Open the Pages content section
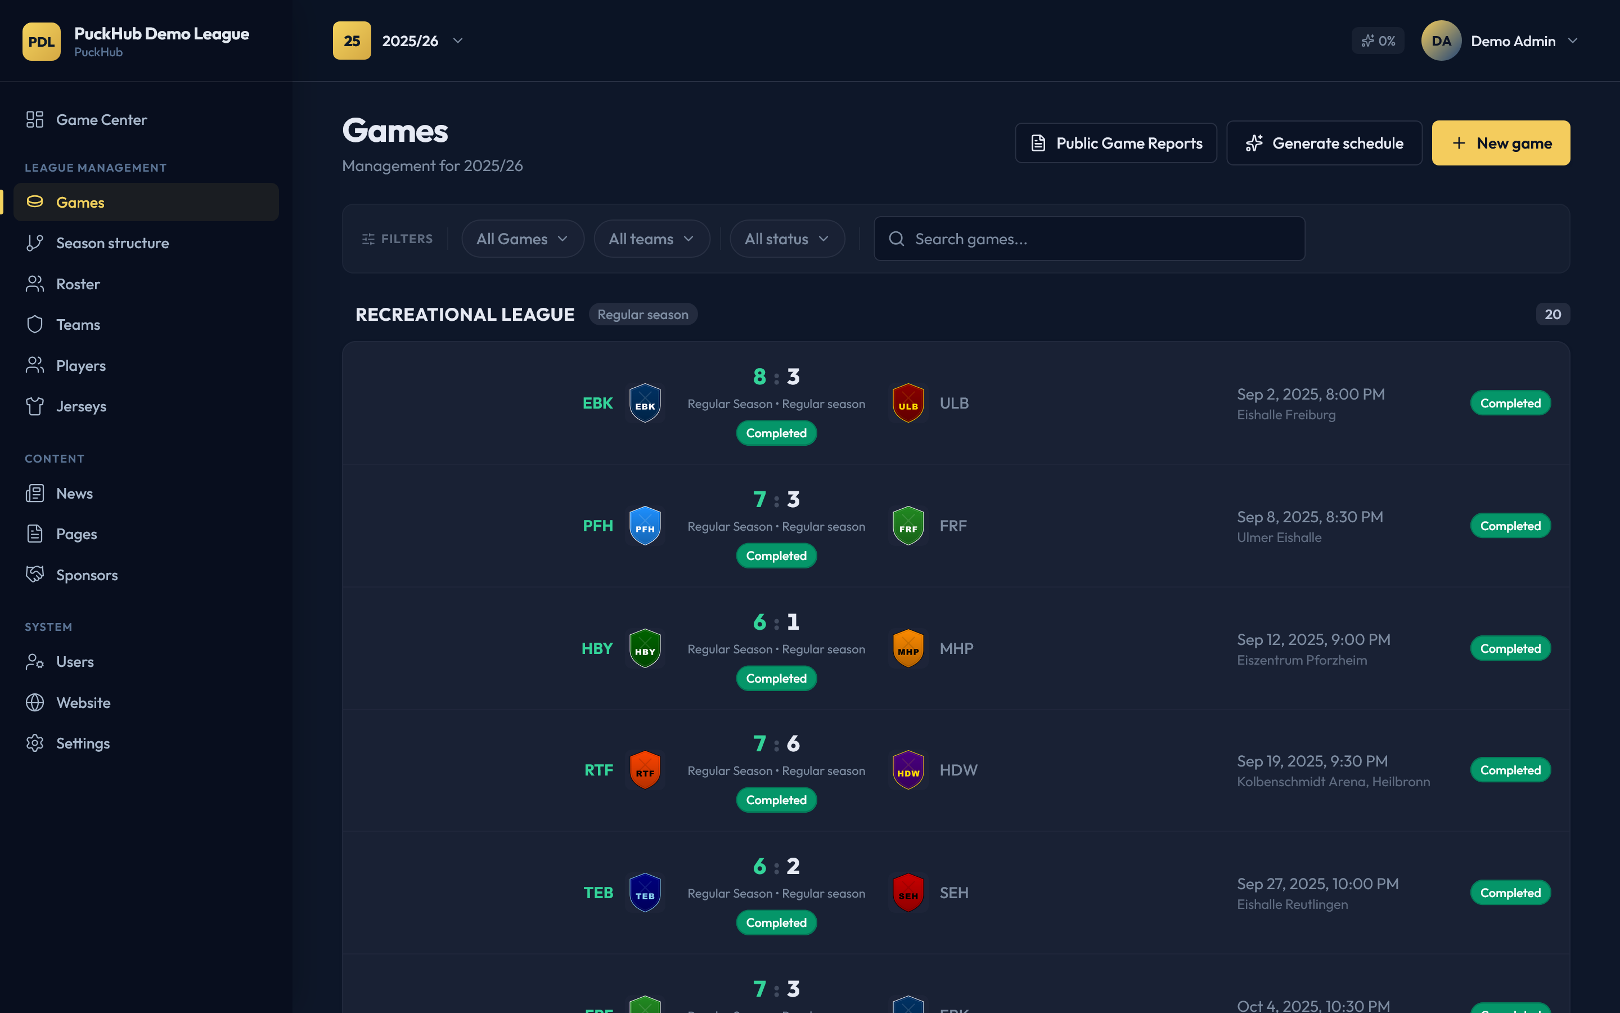 click(x=146, y=534)
